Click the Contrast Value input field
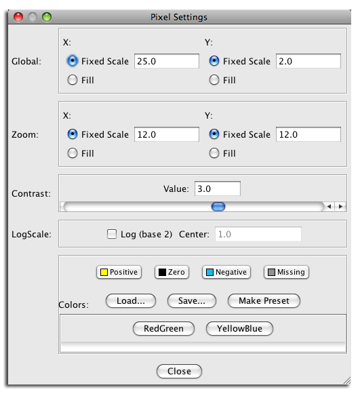Image resolution: width=360 pixels, height=394 pixels. pyautogui.click(x=218, y=189)
